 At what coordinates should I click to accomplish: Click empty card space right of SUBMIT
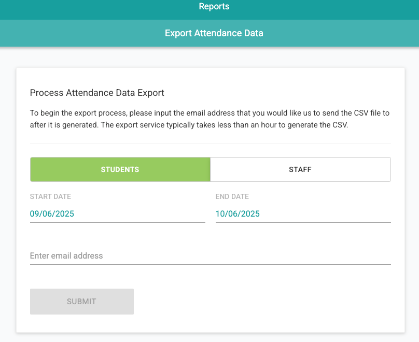point(259,302)
